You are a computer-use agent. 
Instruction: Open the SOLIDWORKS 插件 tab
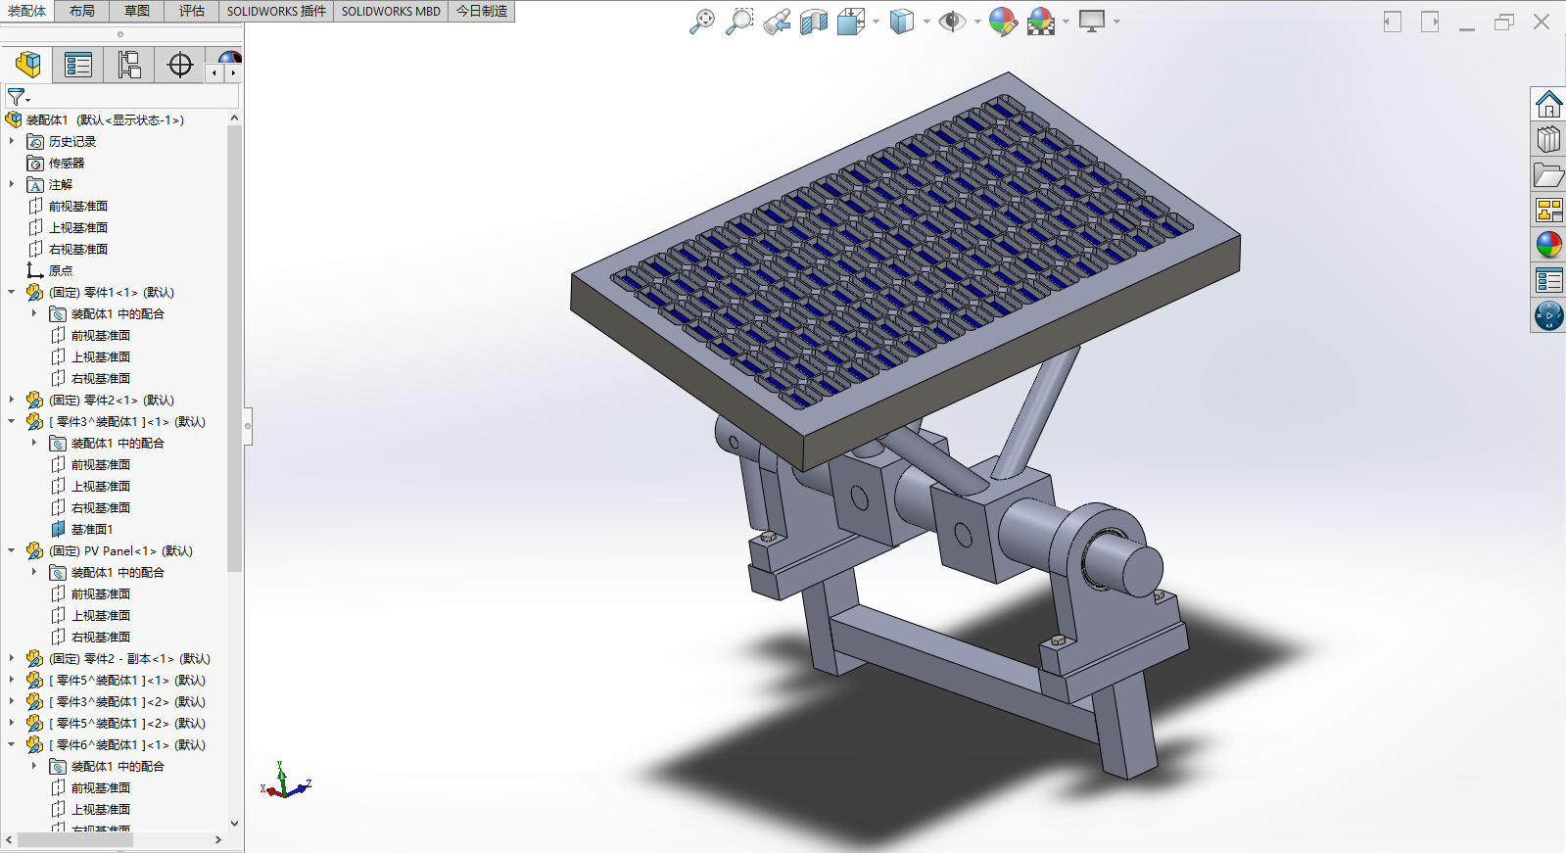coord(276,11)
